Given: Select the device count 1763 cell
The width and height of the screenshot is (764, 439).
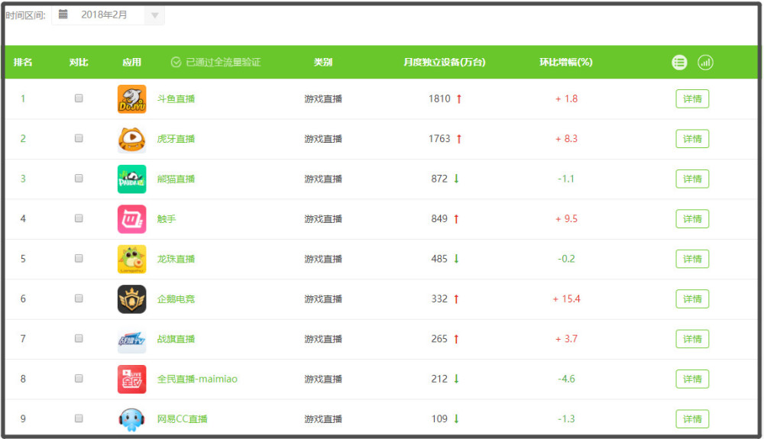Looking at the screenshot, I should 439,139.
